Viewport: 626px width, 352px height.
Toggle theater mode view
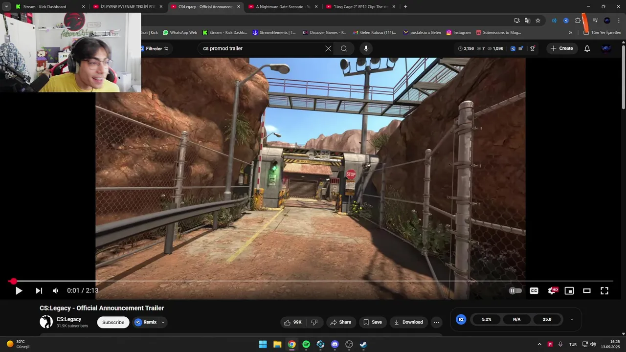tap(587, 291)
